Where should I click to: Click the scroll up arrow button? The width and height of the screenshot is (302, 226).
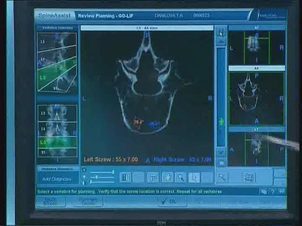[x=220, y=32]
